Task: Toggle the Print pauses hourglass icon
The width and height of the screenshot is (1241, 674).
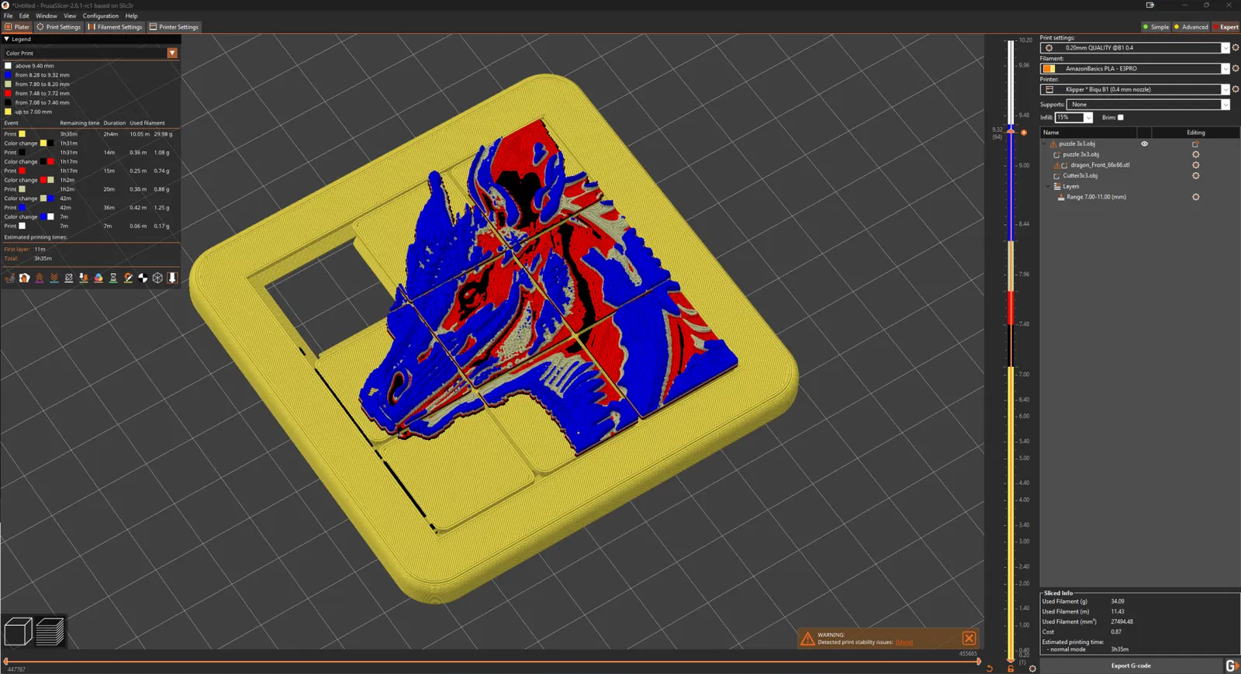Action: pyautogui.click(x=113, y=278)
